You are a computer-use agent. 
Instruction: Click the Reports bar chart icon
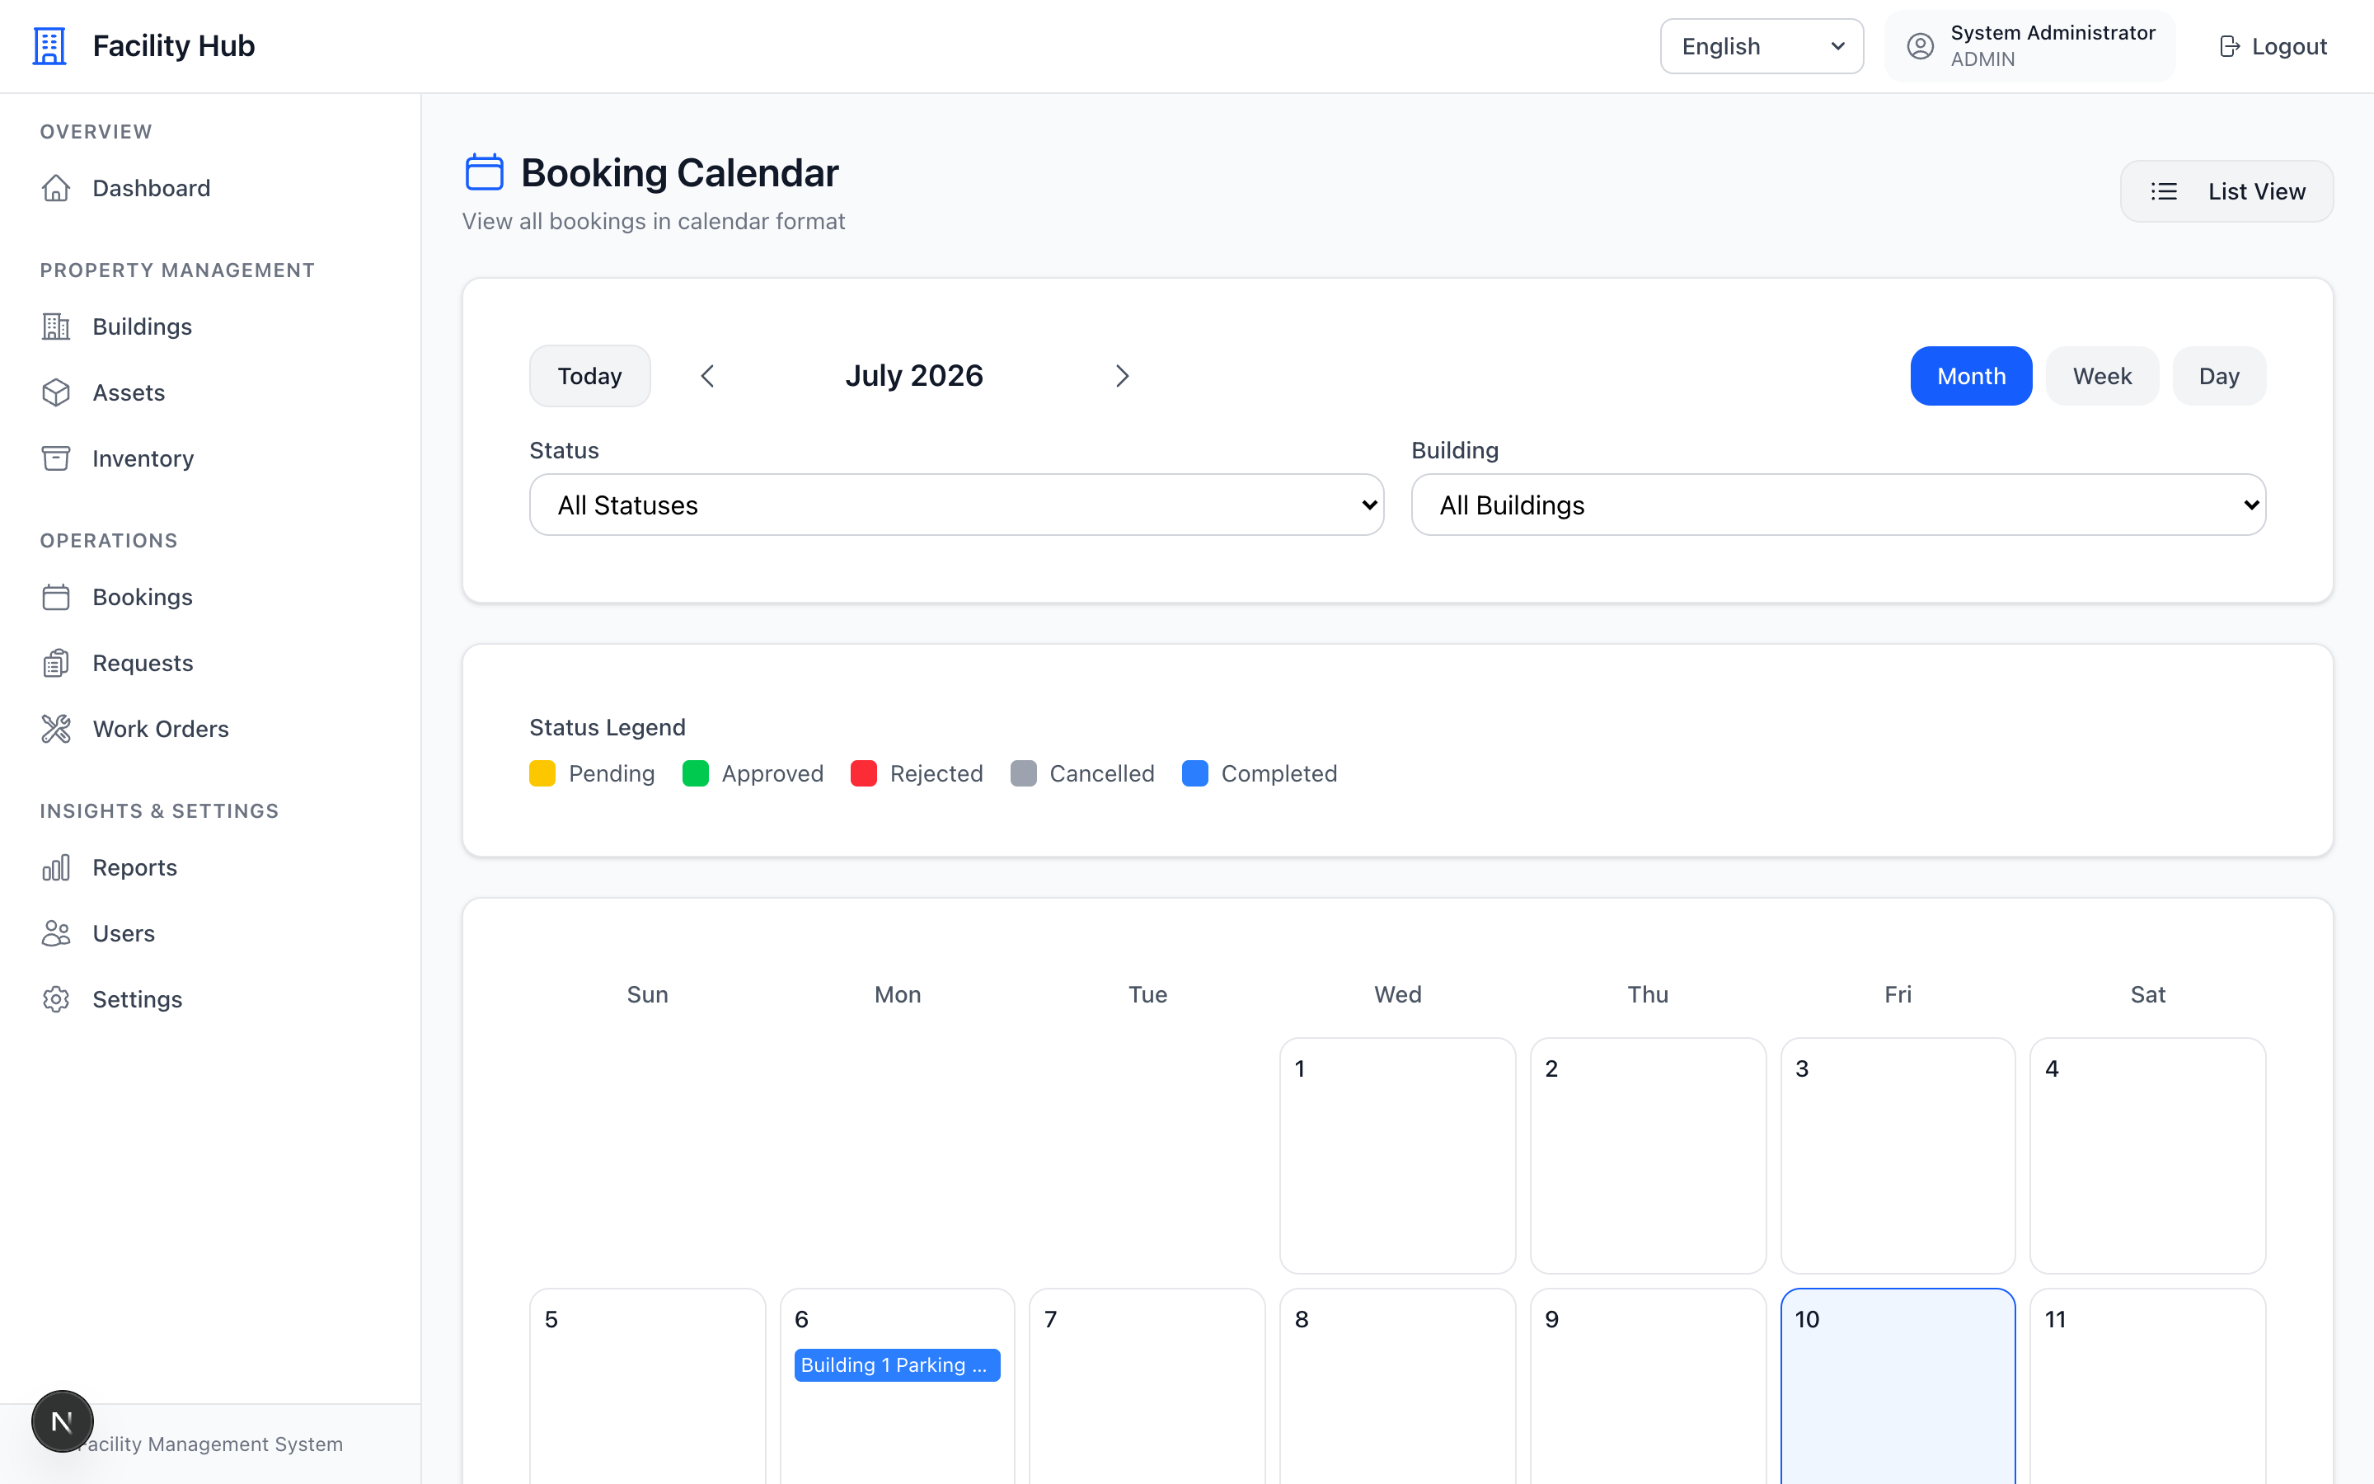pos(56,866)
